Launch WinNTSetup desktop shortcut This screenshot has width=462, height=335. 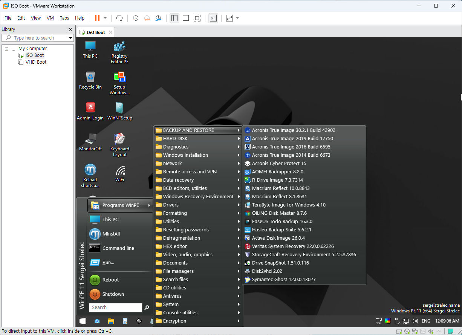click(119, 111)
